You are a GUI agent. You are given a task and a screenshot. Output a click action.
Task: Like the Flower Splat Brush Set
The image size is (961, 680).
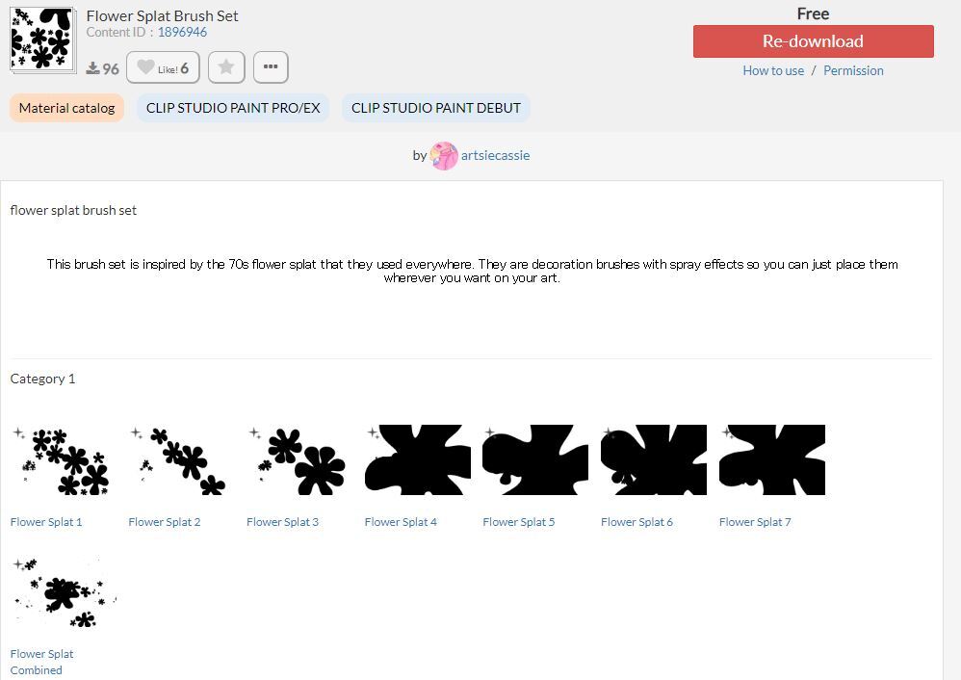(163, 67)
